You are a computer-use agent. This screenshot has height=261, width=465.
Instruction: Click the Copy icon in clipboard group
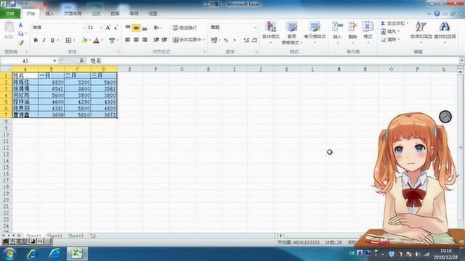(x=20, y=34)
